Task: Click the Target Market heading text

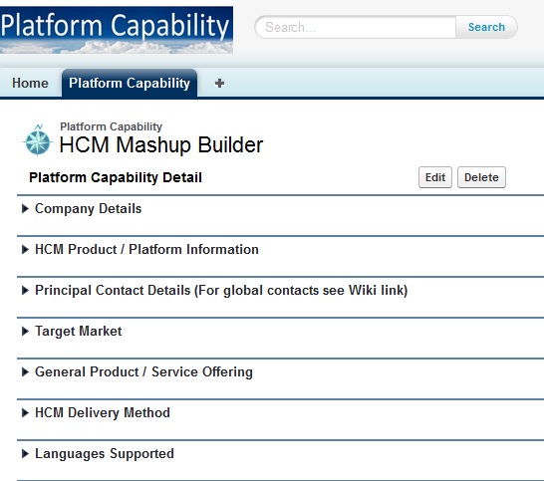Action: (x=79, y=332)
